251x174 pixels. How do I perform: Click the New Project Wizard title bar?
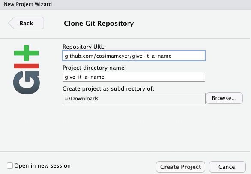tap(125, 4)
